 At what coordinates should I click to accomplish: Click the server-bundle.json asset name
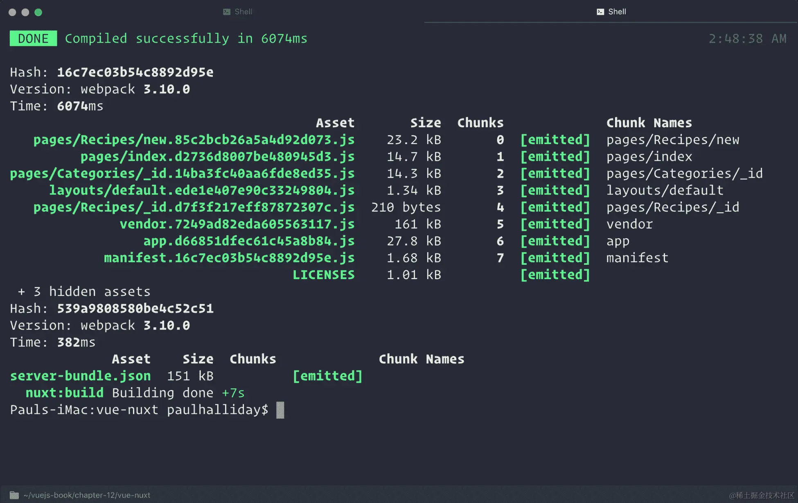coord(80,376)
